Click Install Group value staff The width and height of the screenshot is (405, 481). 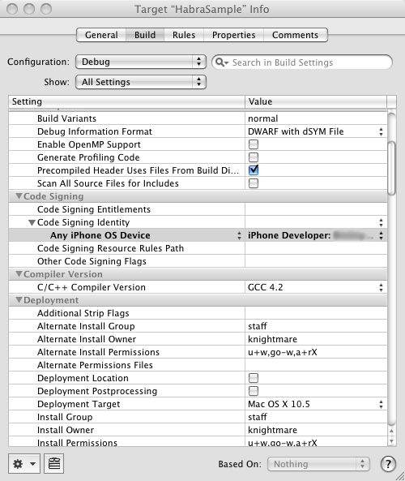258,417
